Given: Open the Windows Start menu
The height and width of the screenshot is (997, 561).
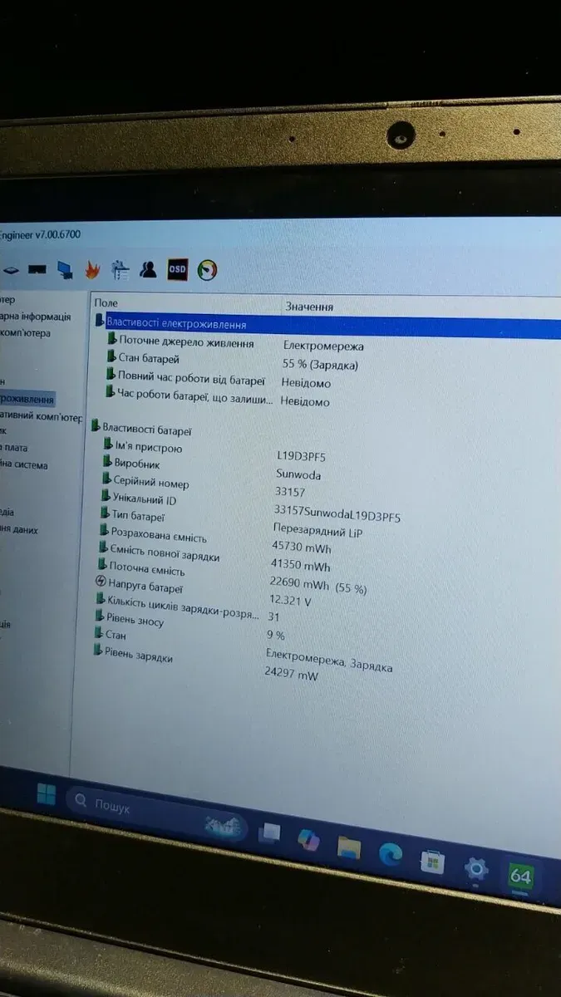Looking at the screenshot, I should 47,795.
